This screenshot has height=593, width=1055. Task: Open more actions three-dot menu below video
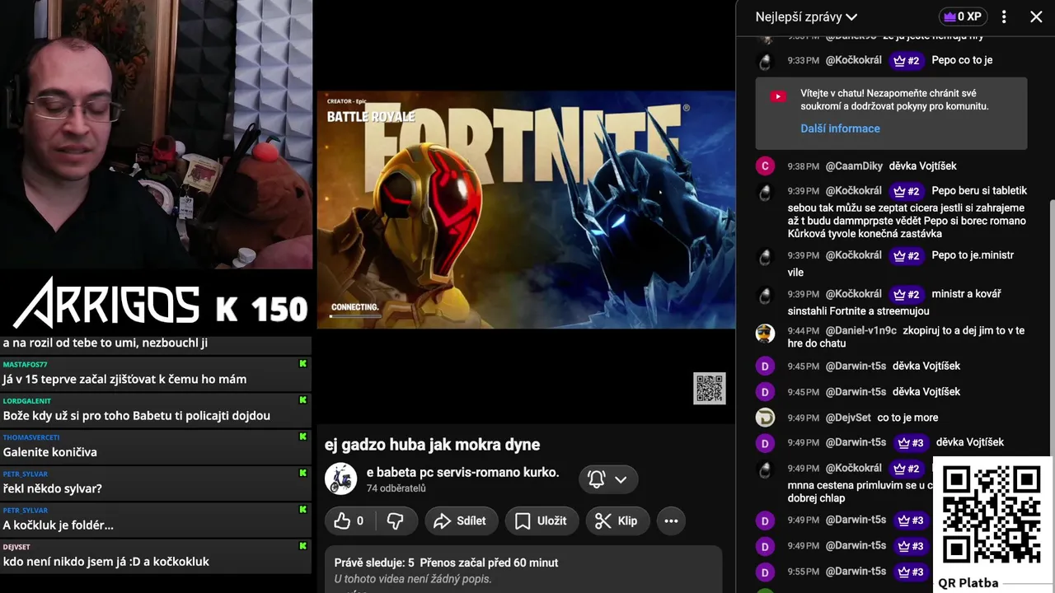671,521
